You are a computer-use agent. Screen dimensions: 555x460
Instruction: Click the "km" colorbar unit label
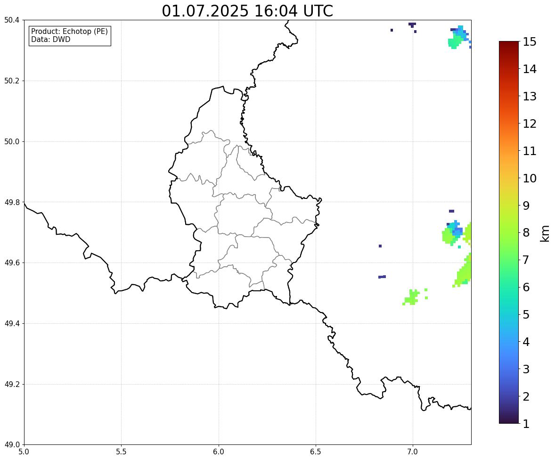545,234
